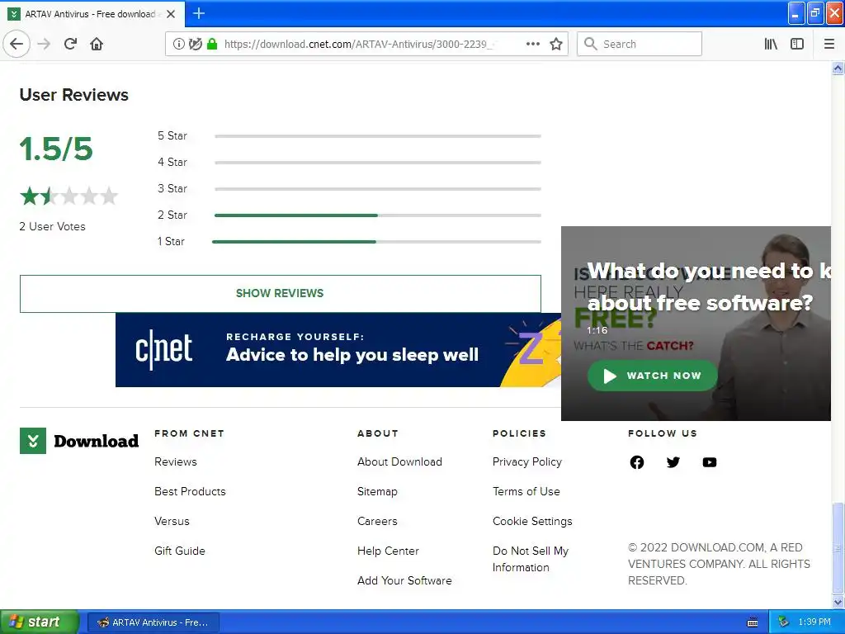Click the Search box in the toolbar

(640, 44)
